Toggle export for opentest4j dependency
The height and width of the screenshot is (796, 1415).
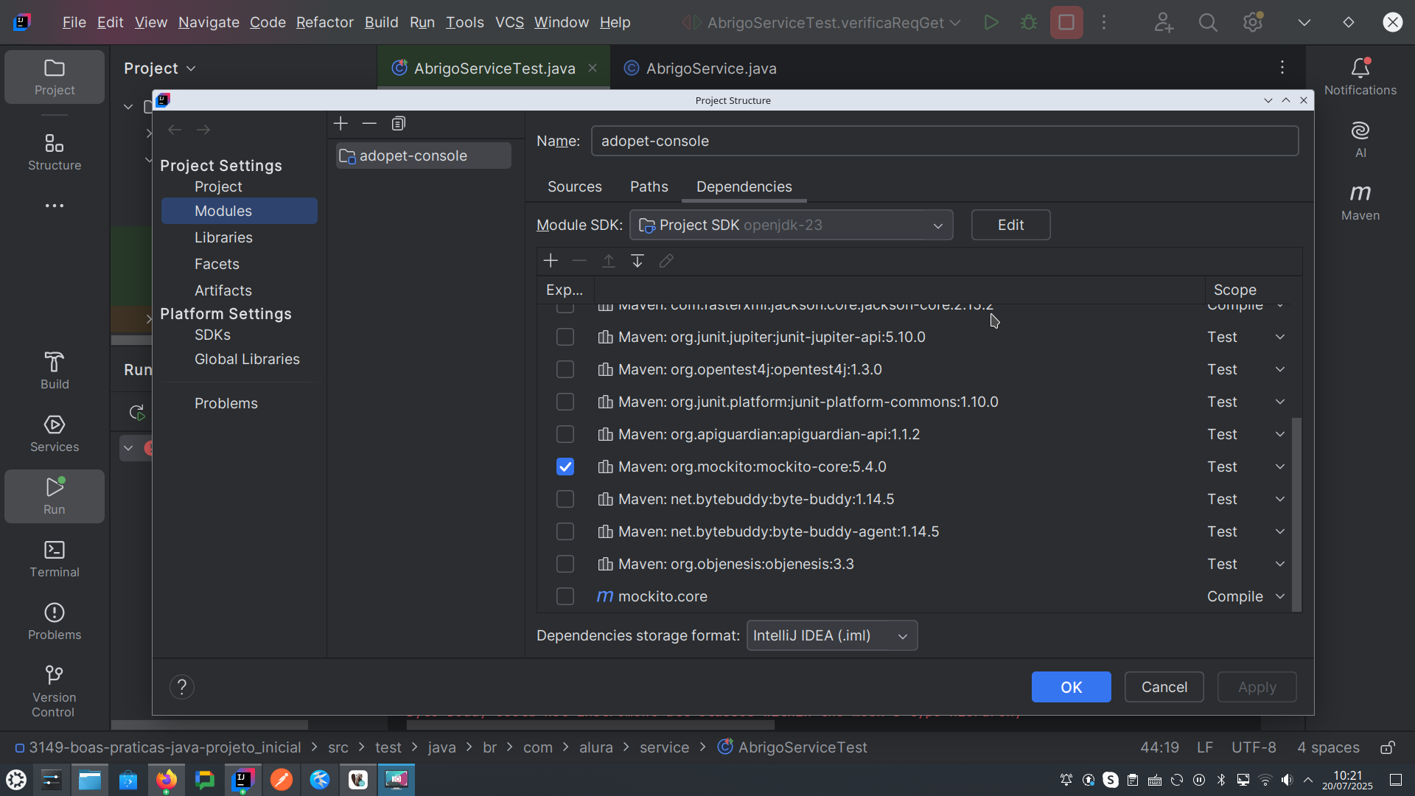point(565,369)
